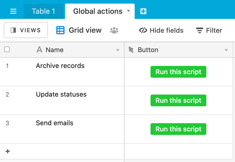This screenshot has width=235, height=162.
Task: Open the Name column dropdown arrow
Action: [118, 50]
